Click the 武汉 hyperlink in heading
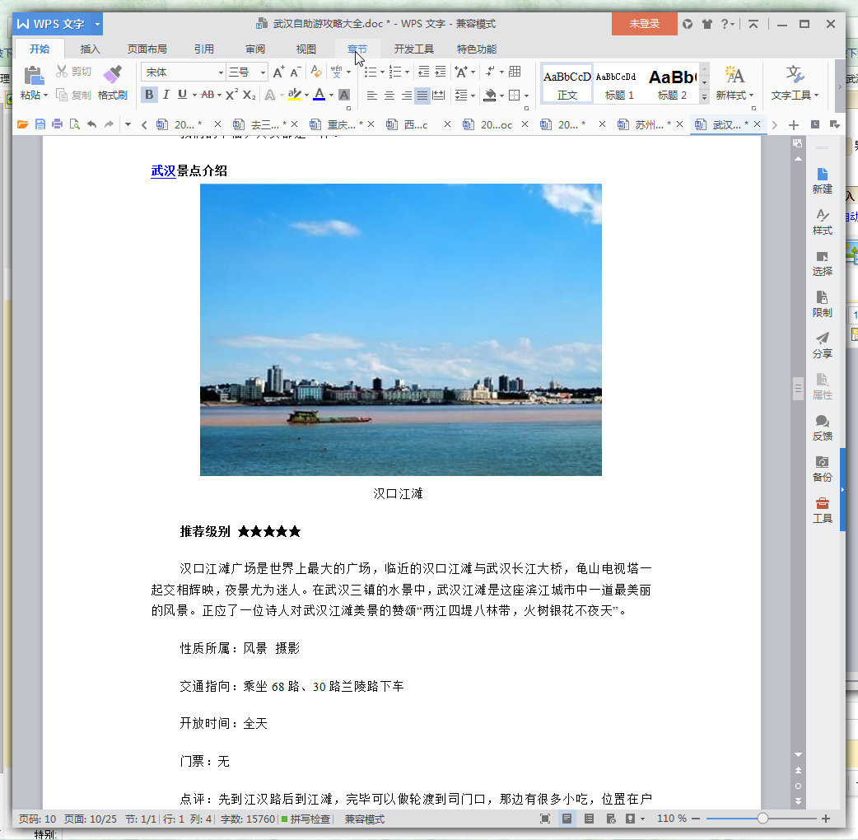The width and height of the screenshot is (858, 840). [163, 170]
